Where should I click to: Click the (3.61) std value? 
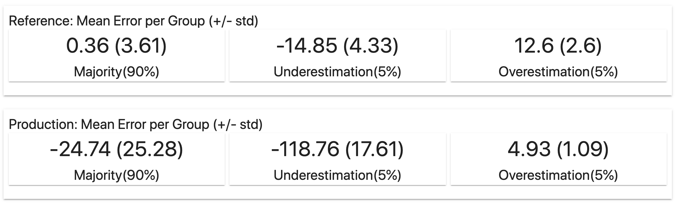(x=141, y=46)
